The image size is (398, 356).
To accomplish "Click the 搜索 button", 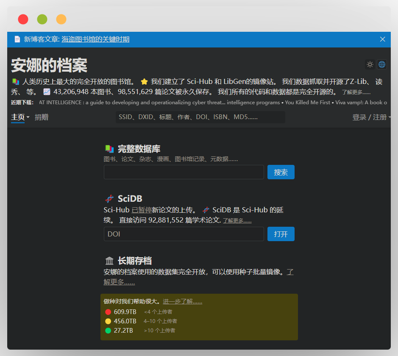I will pos(281,172).
